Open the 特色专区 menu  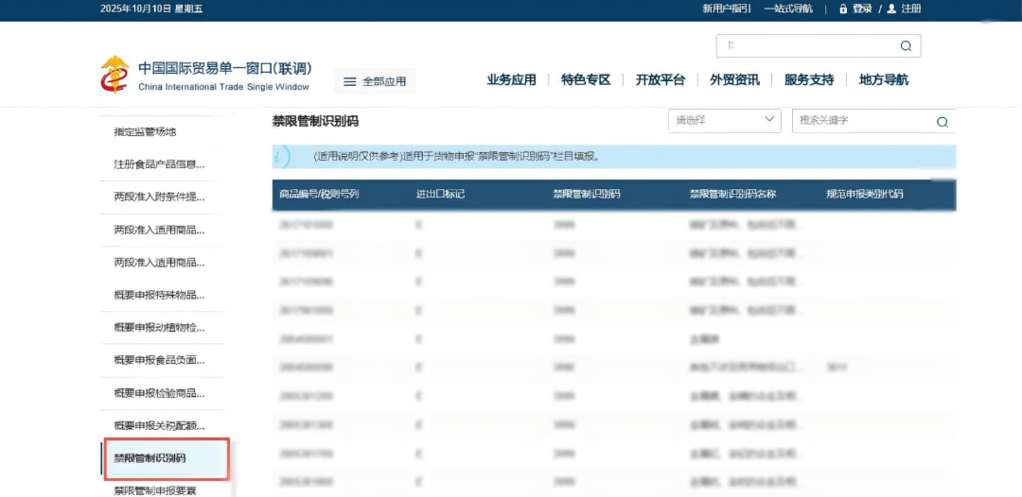point(586,80)
